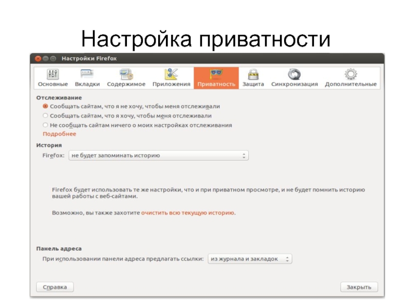Select 'не хочу, чтобы меня отслеживали' radio
The height and width of the screenshot is (308, 411).
point(45,106)
